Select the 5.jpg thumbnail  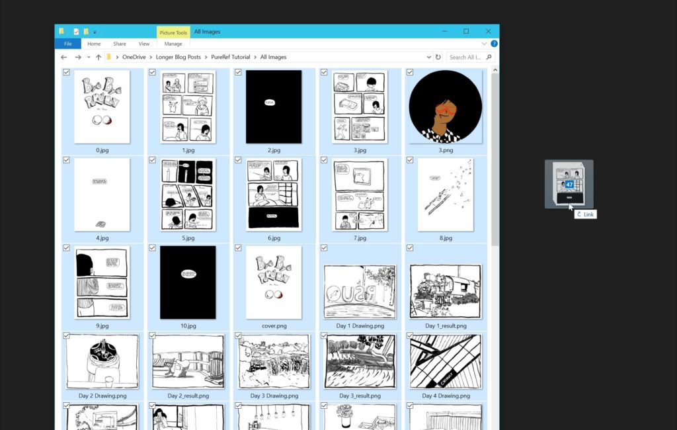(x=188, y=194)
